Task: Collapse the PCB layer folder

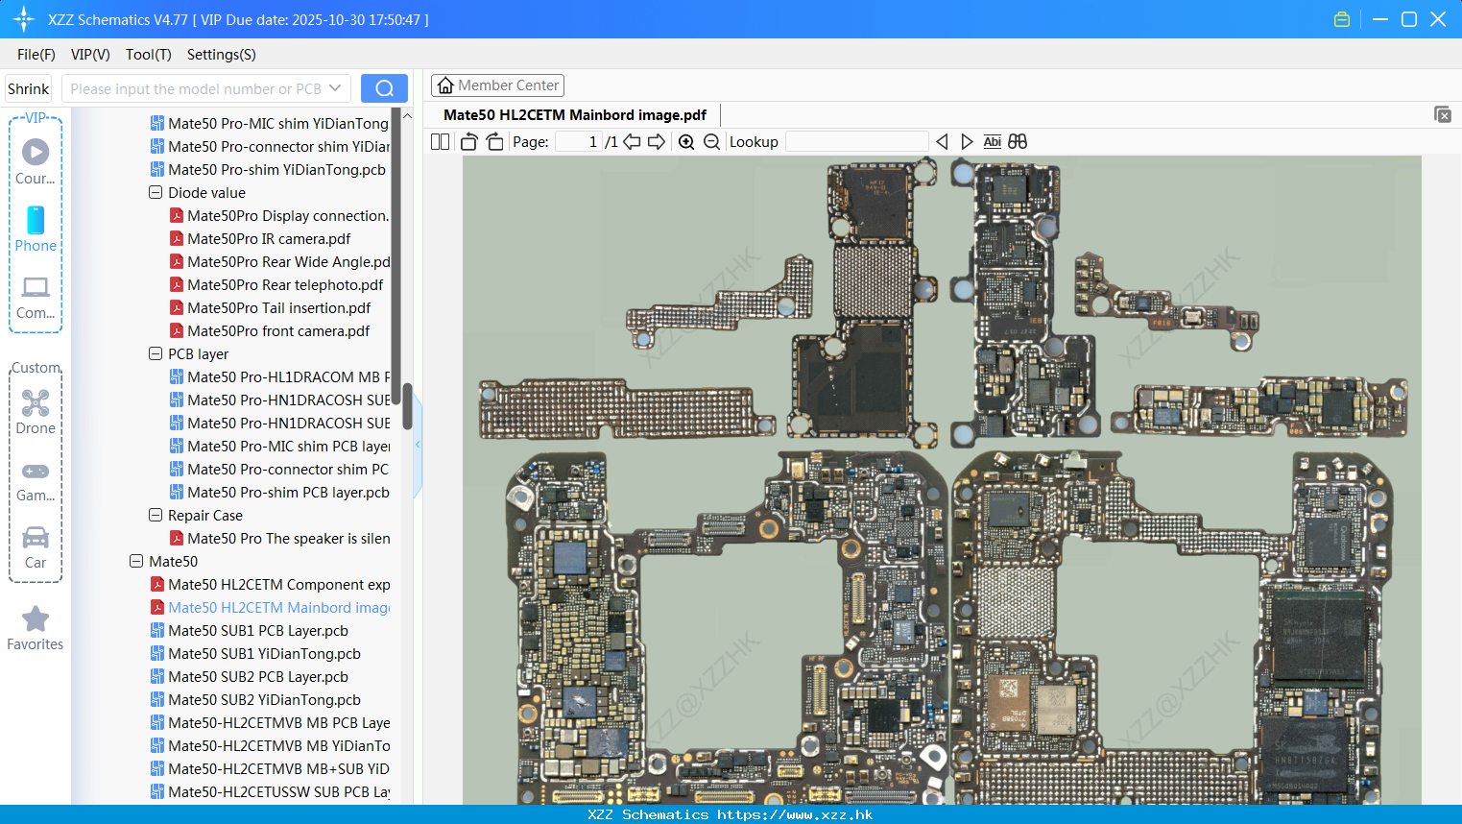Action: pos(156,353)
